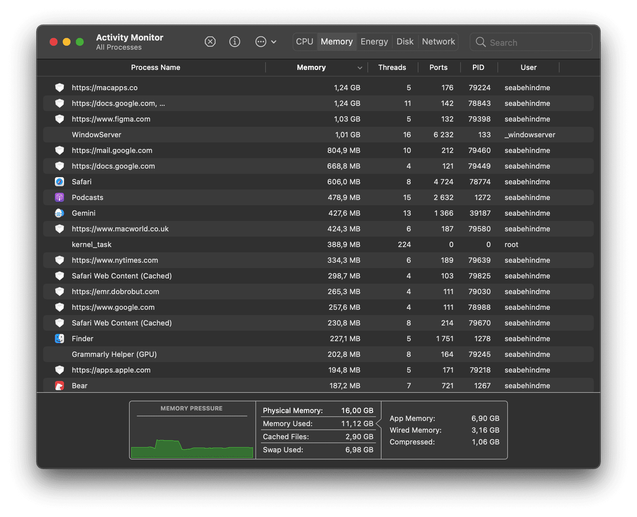Open the Network tab
Viewport: 637px width, 517px height.
coord(438,42)
